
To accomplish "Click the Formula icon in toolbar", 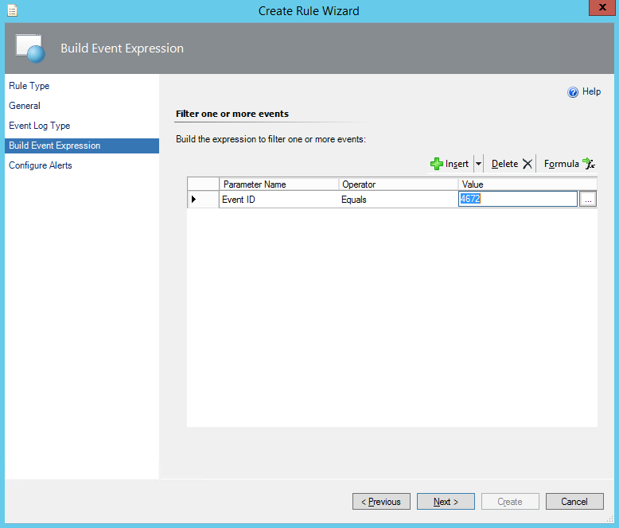I will point(588,163).
